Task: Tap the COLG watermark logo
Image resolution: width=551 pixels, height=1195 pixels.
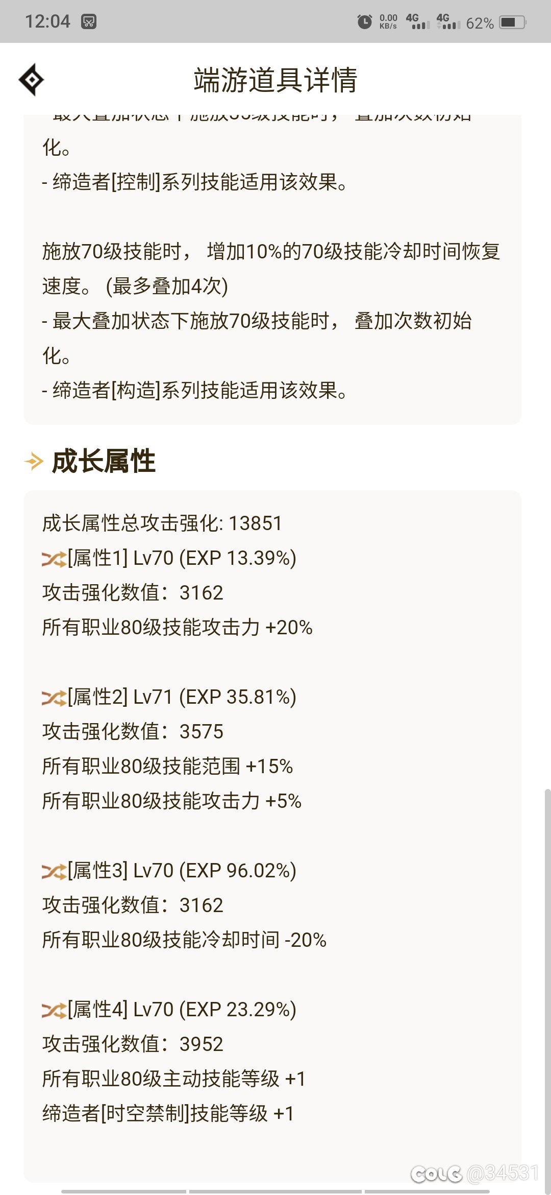Action: [x=437, y=1174]
